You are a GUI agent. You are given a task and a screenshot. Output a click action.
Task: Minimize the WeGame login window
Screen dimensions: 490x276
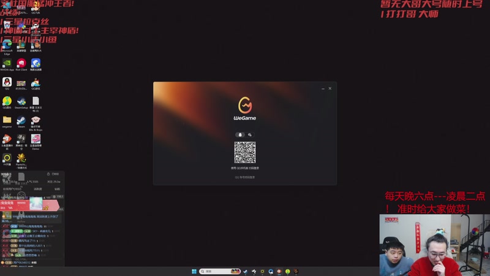coord(323,88)
